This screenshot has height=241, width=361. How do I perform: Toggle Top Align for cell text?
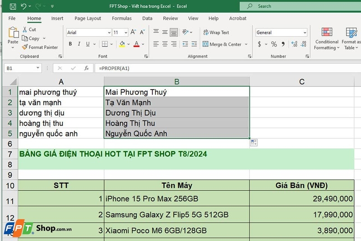tap(156, 32)
